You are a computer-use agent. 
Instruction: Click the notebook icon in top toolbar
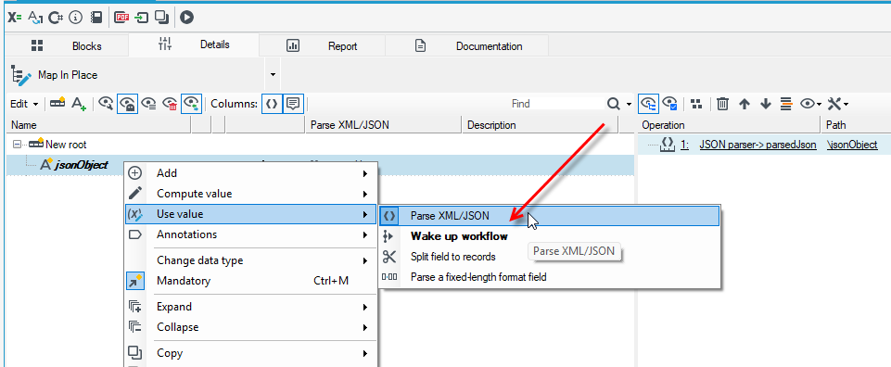point(96,18)
